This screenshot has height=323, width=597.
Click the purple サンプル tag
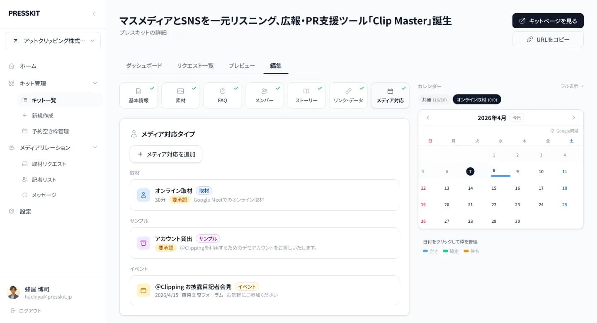[x=208, y=239]
